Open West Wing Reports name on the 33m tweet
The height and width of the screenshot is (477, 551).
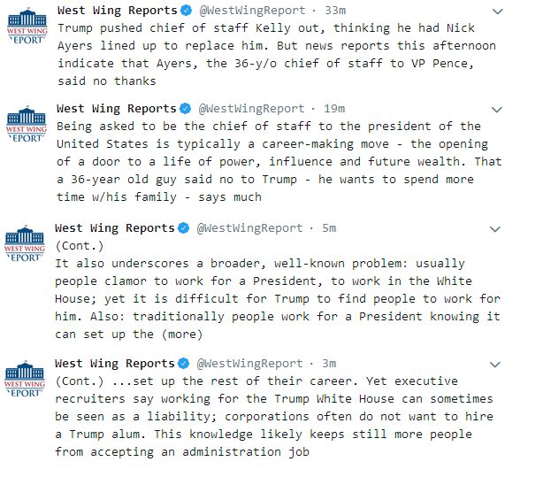[115, 10]
